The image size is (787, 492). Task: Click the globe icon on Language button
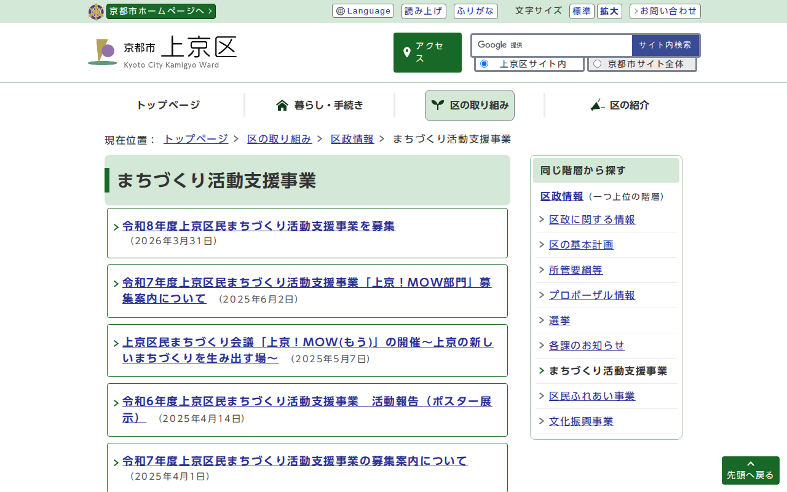[341, 11]
